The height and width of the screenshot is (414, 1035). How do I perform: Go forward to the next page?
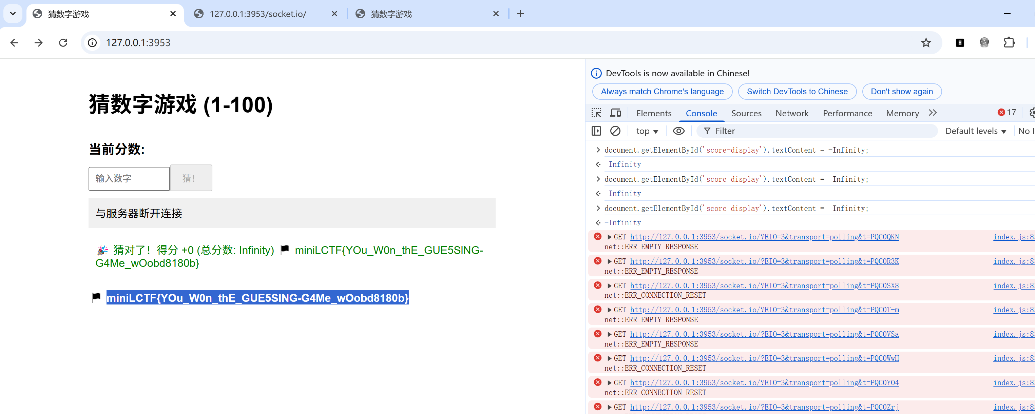(x=39, y=43)
